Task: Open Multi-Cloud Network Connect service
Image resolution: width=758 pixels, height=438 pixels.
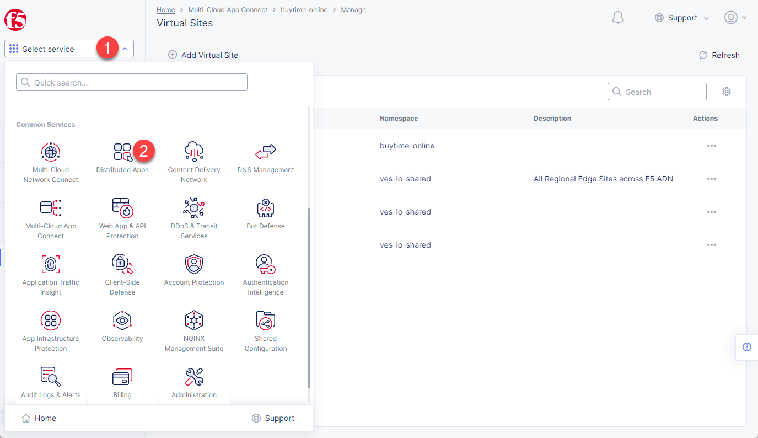Action: tap(51, 162)
